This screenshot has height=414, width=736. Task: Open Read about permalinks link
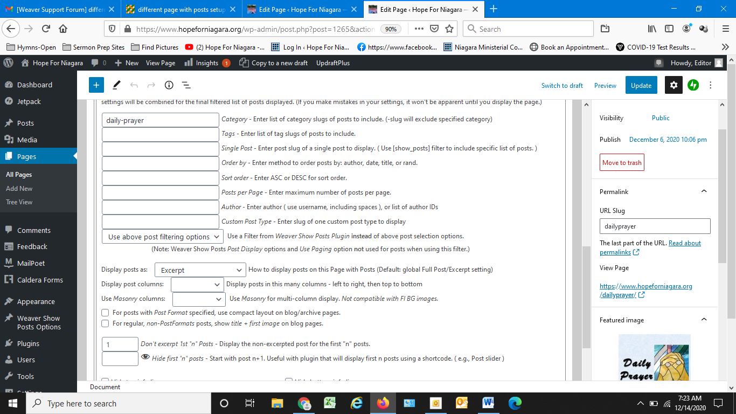coord(650,247)
